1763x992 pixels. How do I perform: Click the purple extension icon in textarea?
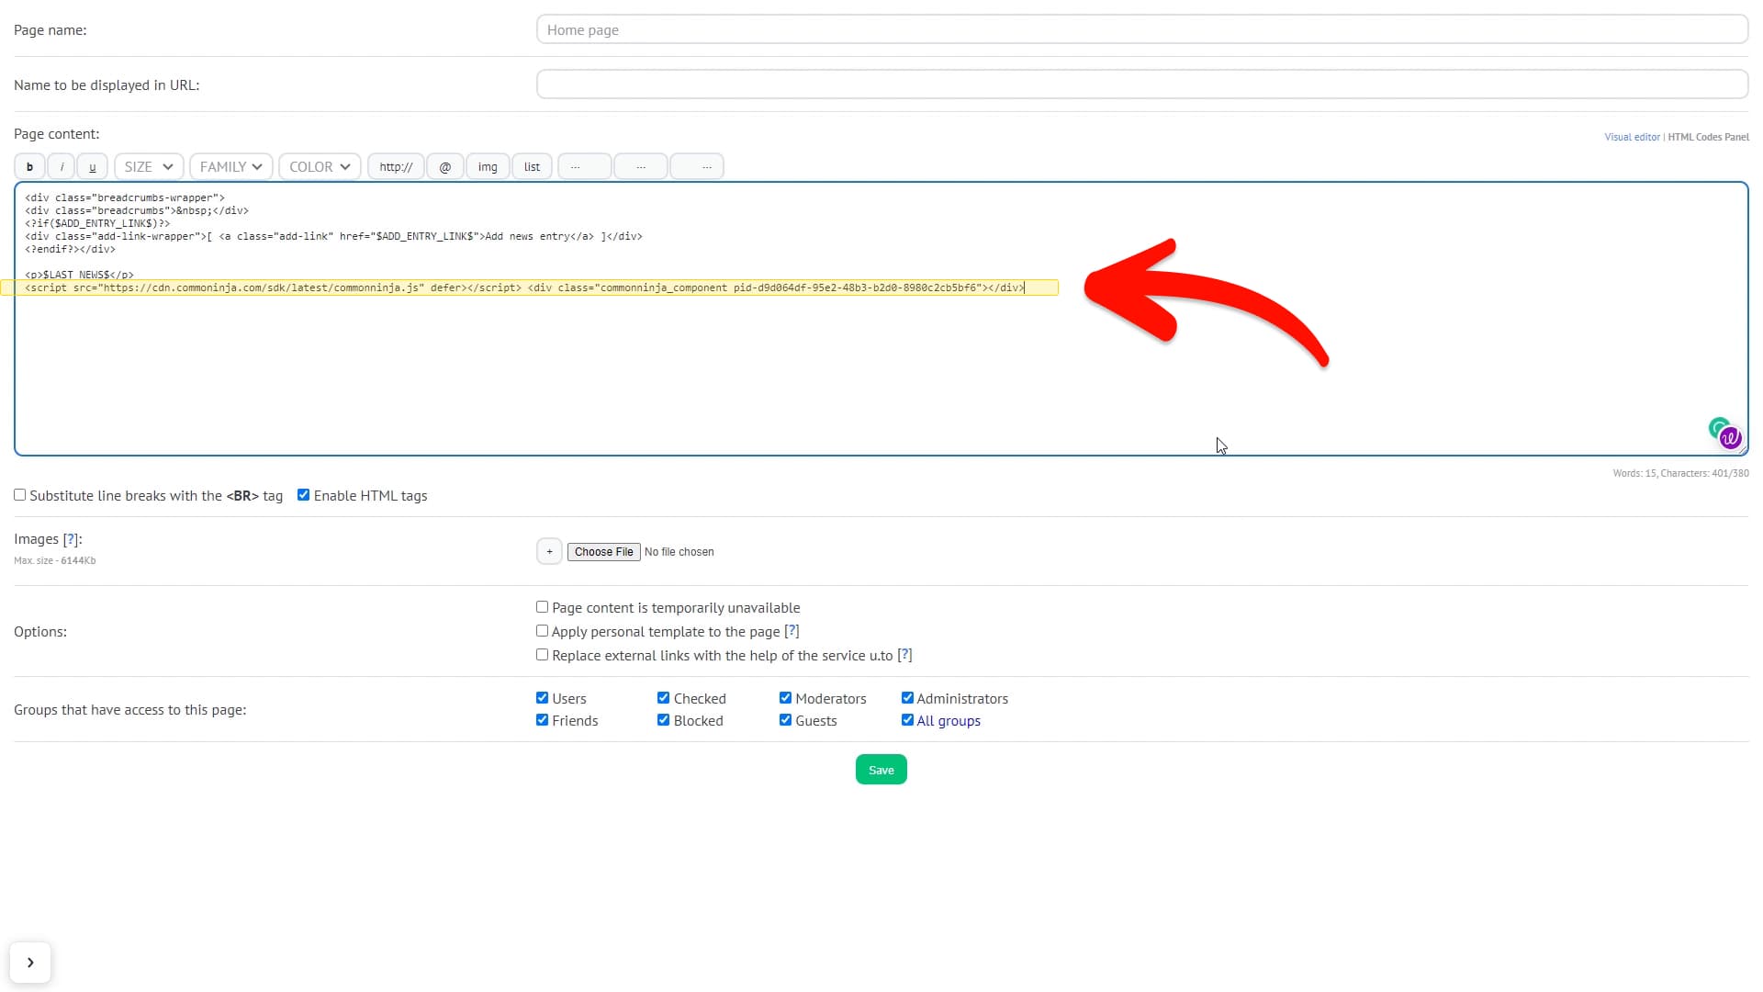click(x=1731, y=438)
